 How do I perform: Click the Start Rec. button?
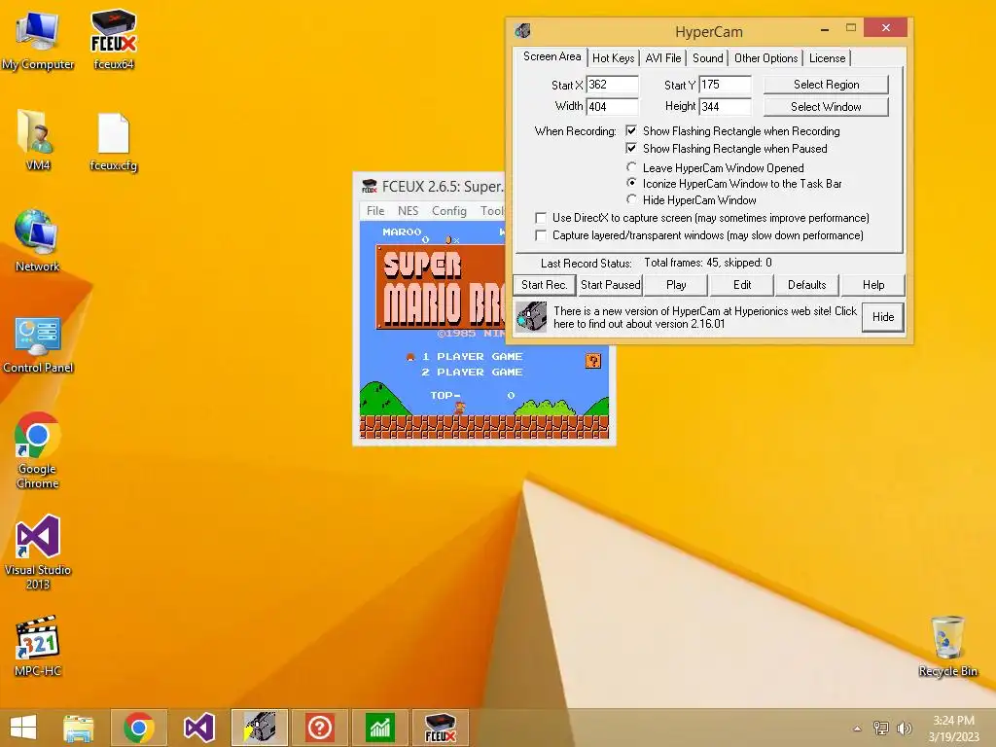point(545,285)
